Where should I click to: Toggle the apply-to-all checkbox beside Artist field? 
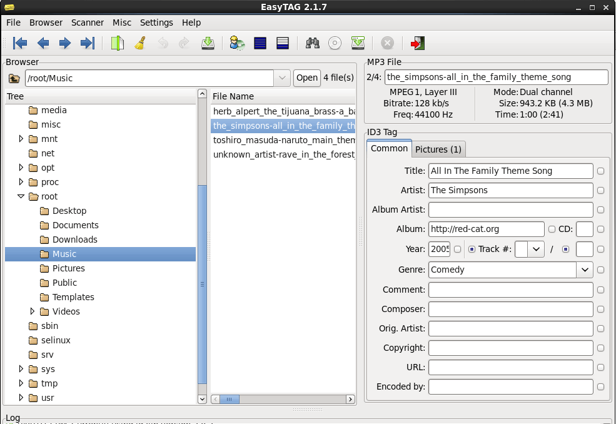(x=601, y=190)
